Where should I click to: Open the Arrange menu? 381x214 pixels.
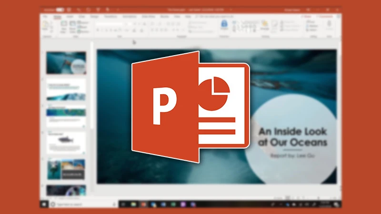click(x=265, y=25)
